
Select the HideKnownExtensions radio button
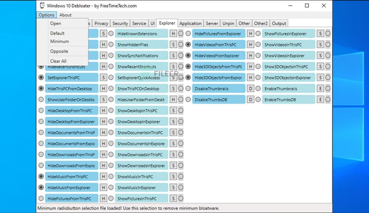pyautogui.click(x=111, y=33)
